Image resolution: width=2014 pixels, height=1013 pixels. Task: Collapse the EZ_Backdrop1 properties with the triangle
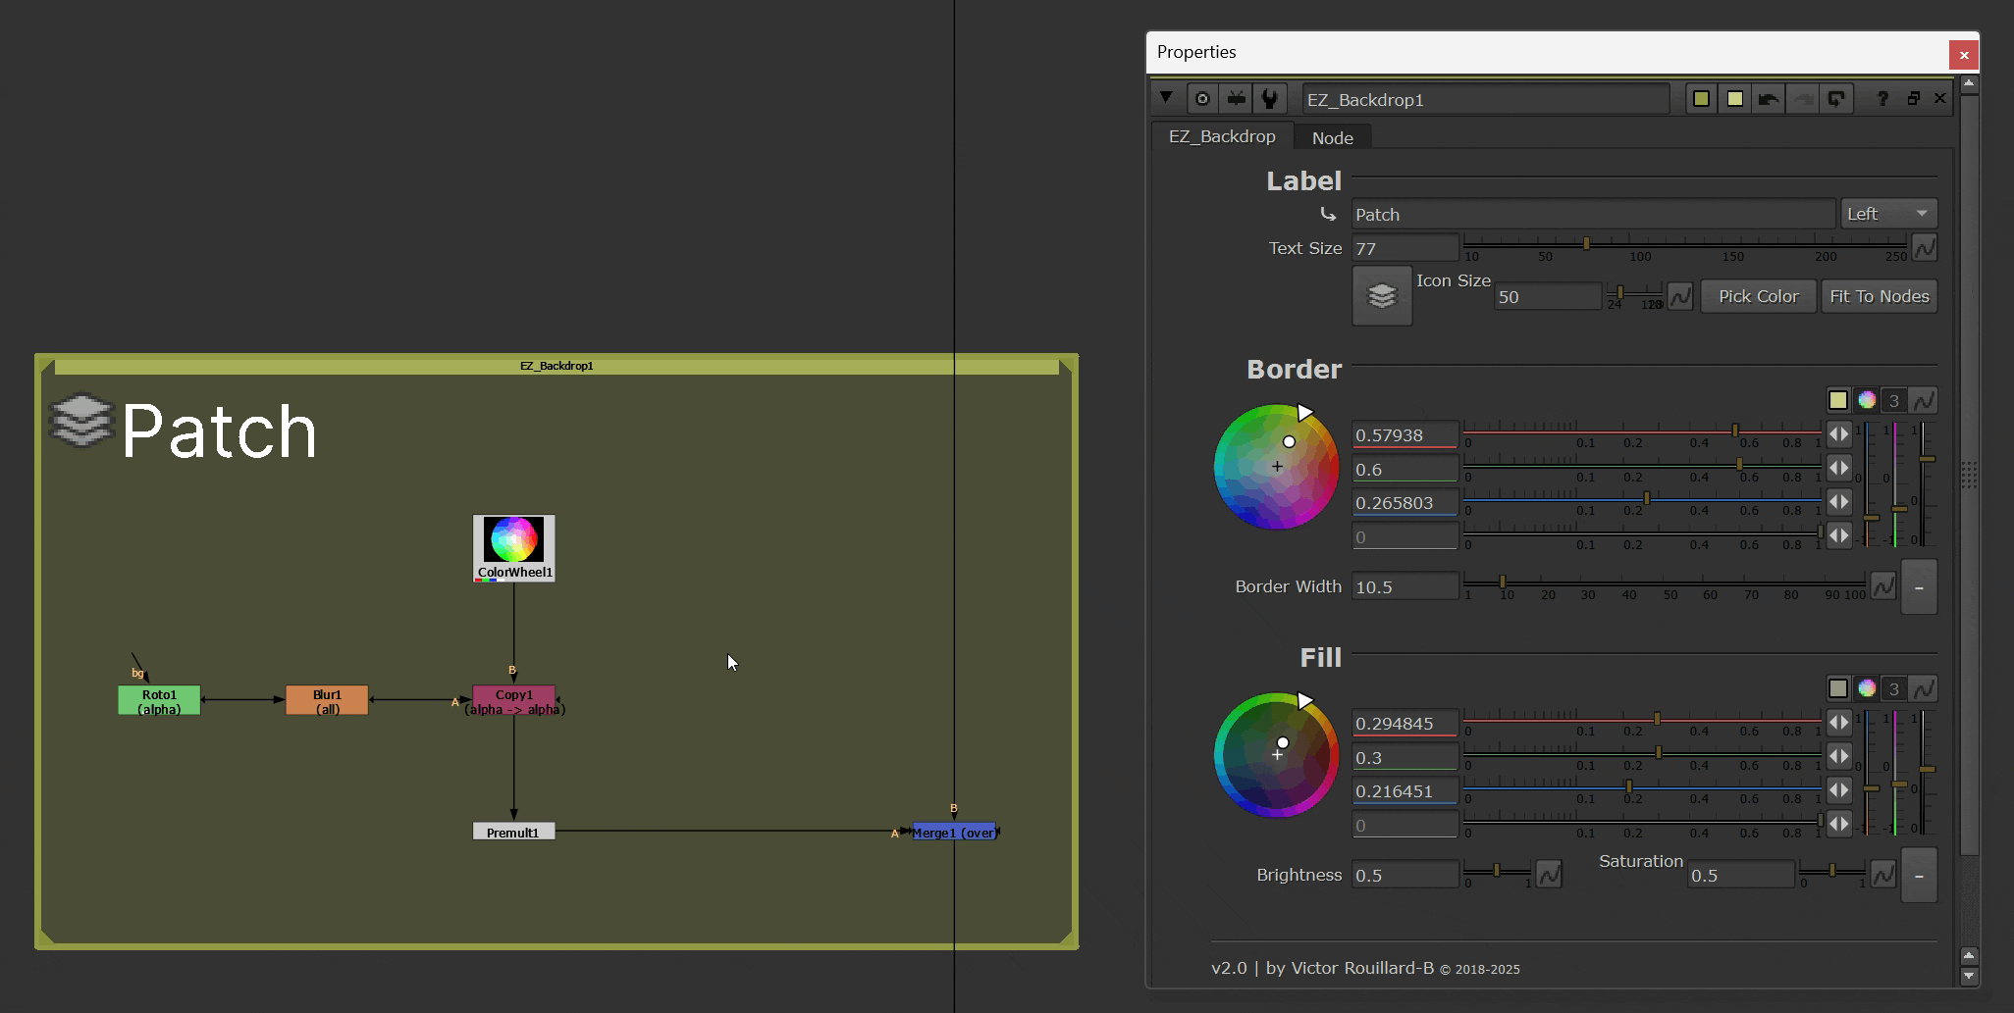pos(1166,98)
